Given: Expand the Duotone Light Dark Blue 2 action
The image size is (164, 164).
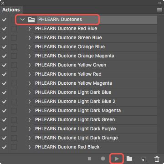Looking at the screenshot, I should click(x=30, y=102).
